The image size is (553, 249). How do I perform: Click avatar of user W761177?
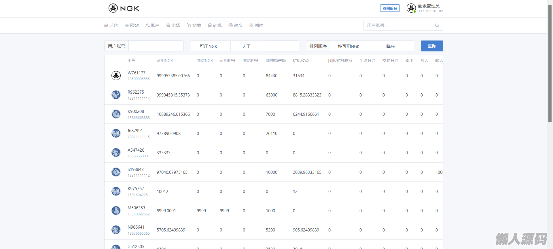pyautogui.click(x=116, y=76)
